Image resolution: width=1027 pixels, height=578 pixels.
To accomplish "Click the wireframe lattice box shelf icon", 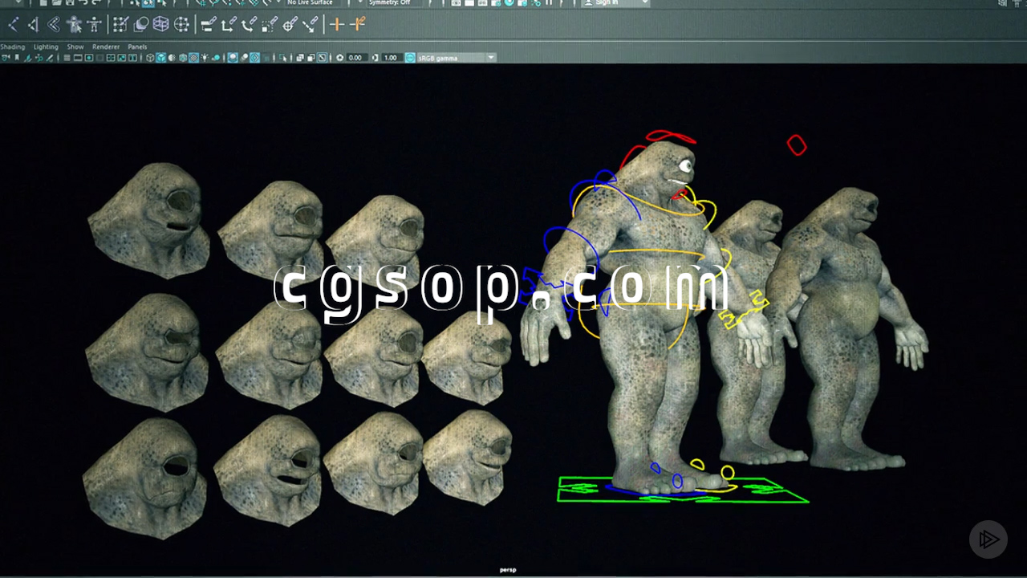I will (161, 24).
